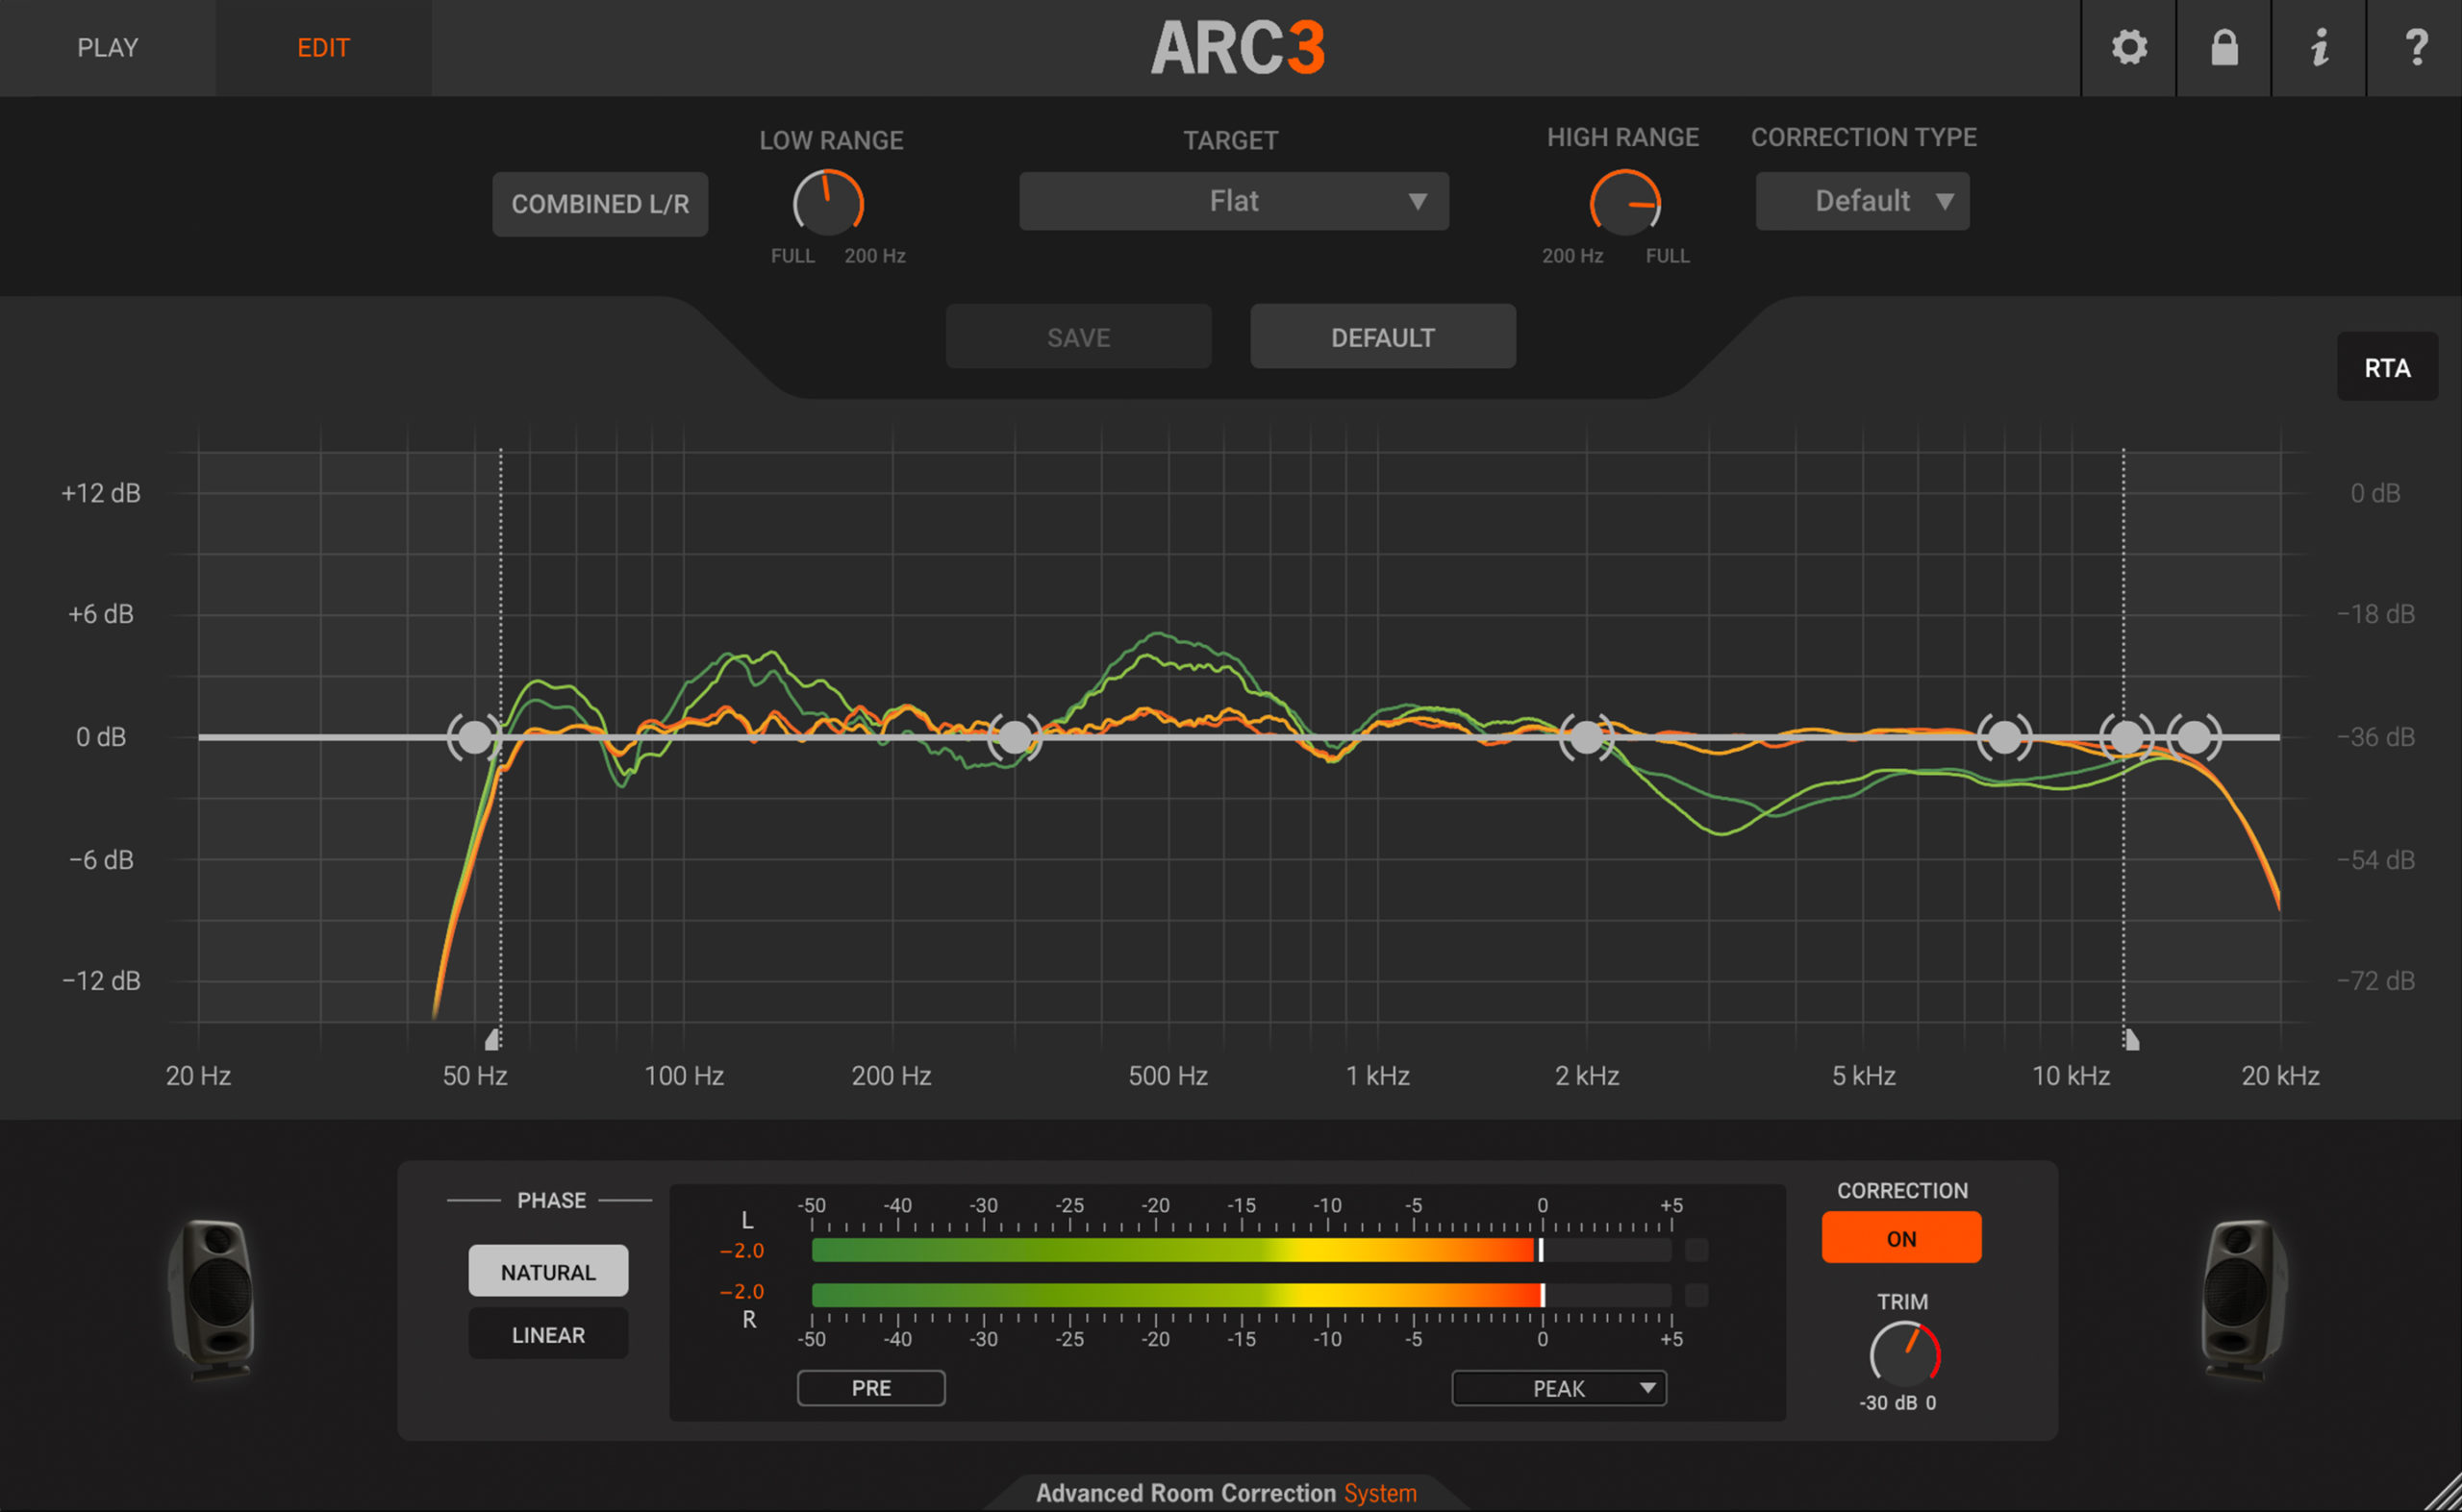Screen dimensions: 2462x1512
Task: Switch to the PLAY tab
Action: coord(108,47)
